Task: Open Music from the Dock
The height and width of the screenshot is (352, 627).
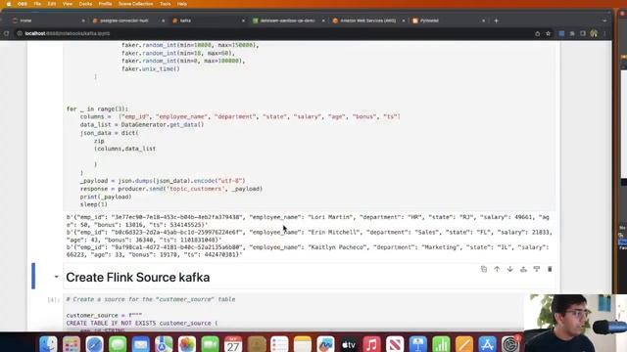Action: pos(372,344)
